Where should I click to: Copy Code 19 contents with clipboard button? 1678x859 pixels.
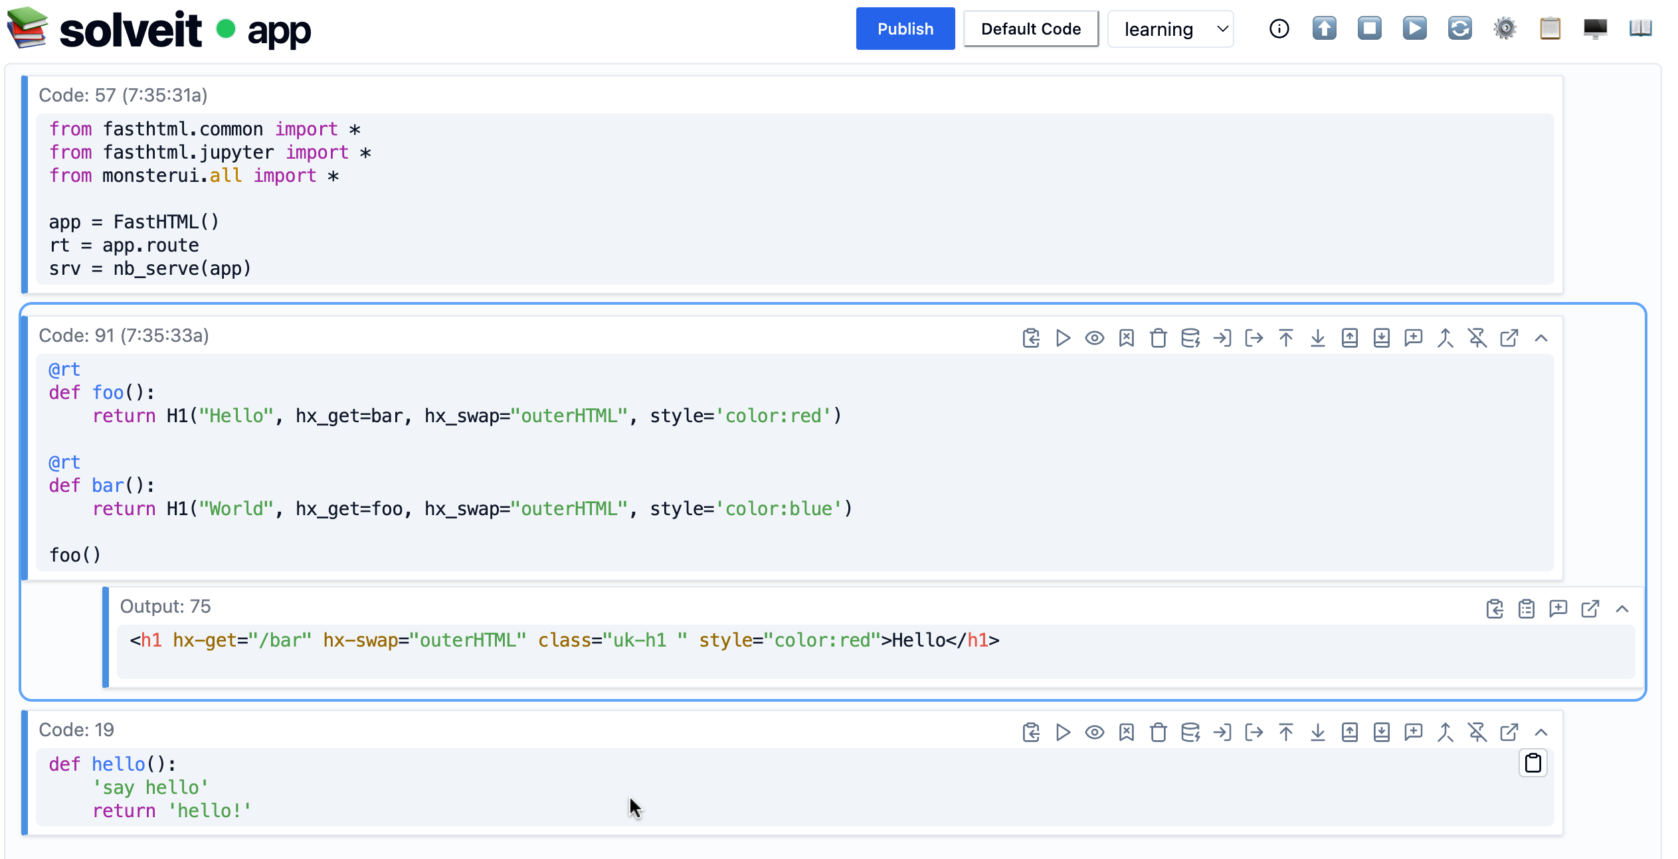(x=1533, y=763)
